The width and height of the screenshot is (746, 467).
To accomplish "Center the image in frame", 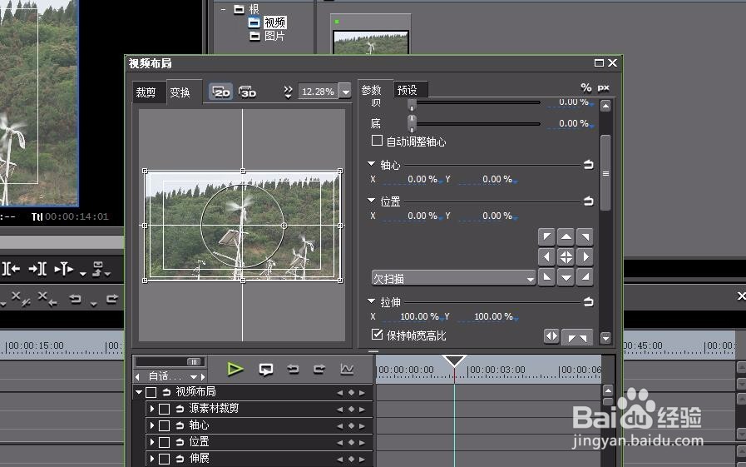I will click(x=566, y=257).
